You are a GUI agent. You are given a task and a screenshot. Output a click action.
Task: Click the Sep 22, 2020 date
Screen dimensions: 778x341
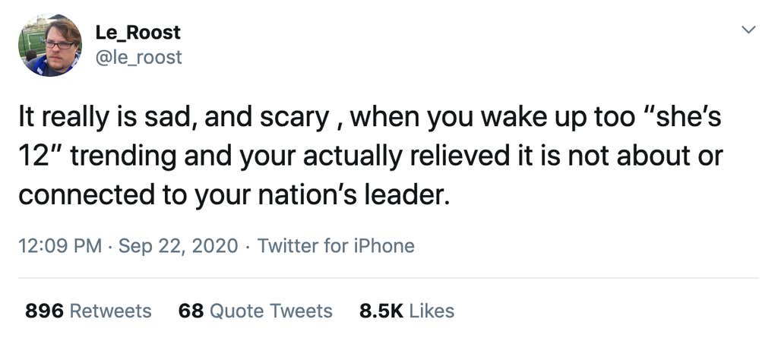177,246
